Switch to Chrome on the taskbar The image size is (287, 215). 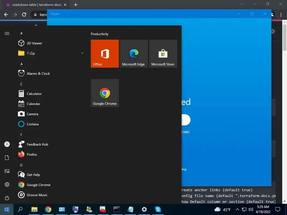(x=48, y=209)
